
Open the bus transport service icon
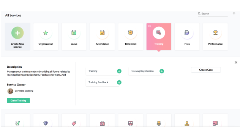click(131, 123)
